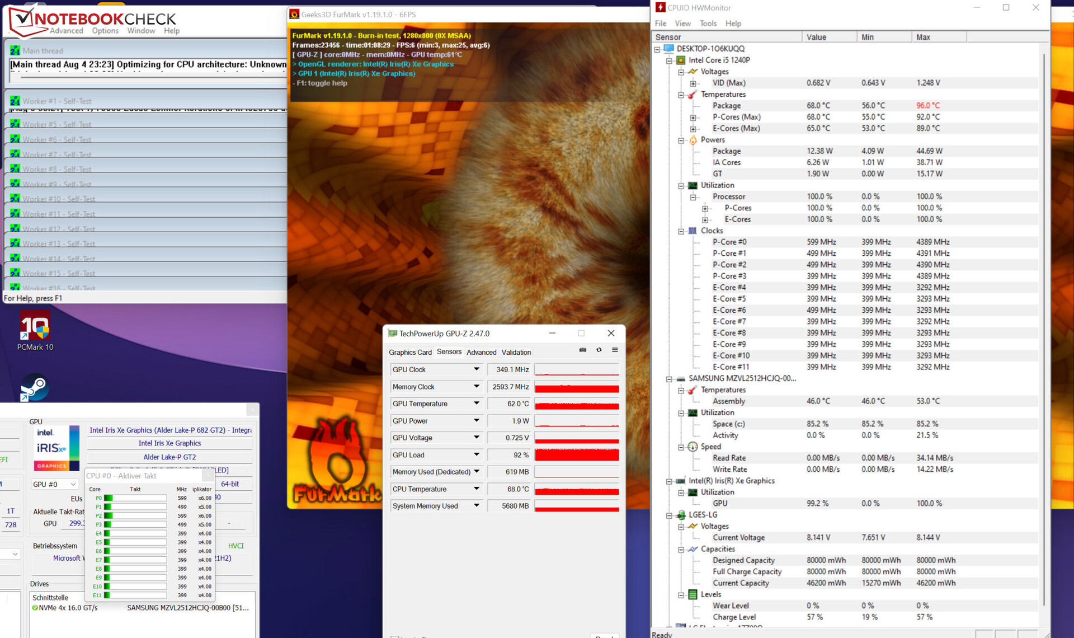Open GPU Load sensor dropdown arrow
Viewport: 1074px width, 638px height.
pos(476,455)
